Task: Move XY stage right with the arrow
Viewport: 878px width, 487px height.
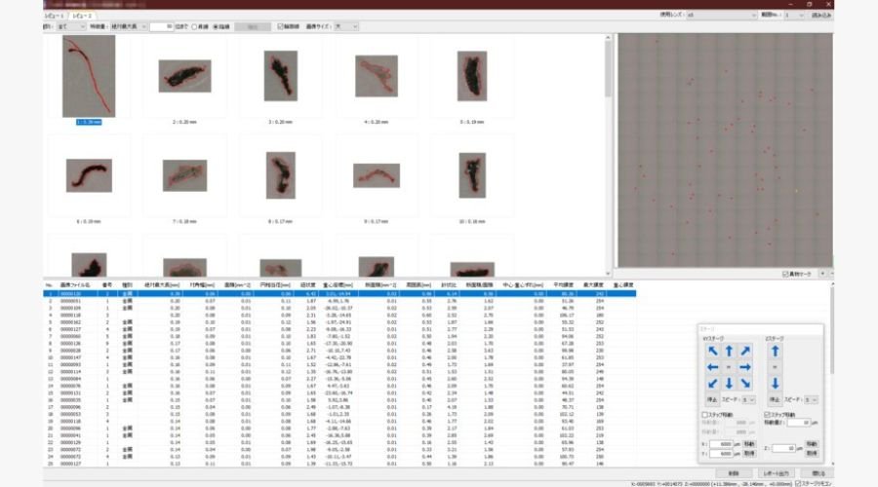Action: tap(745, 367)
